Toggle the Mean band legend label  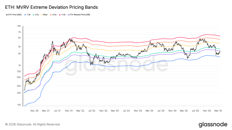coord(45,15)
